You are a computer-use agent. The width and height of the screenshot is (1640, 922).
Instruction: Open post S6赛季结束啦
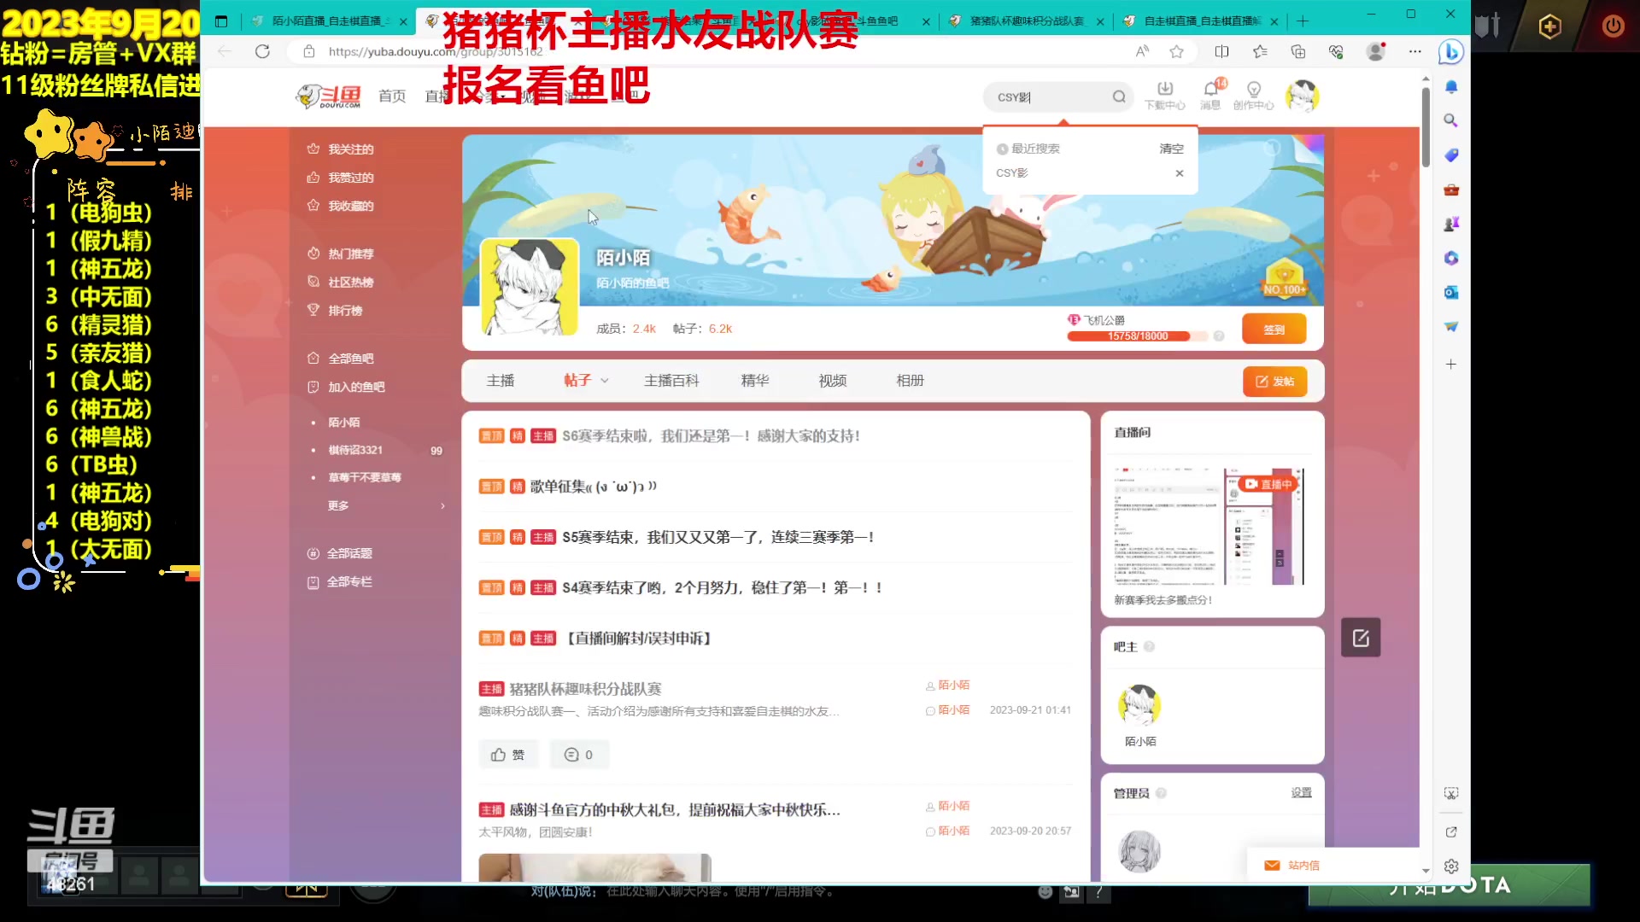711,436
